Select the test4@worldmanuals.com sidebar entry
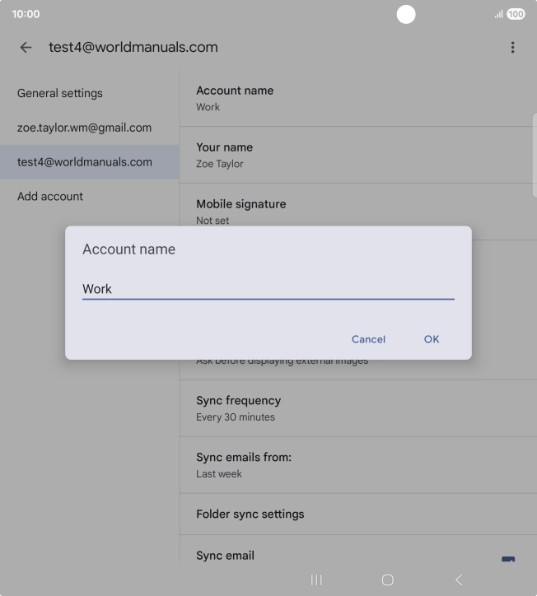This screenshot has width=537, height=596. pos(84,162)
